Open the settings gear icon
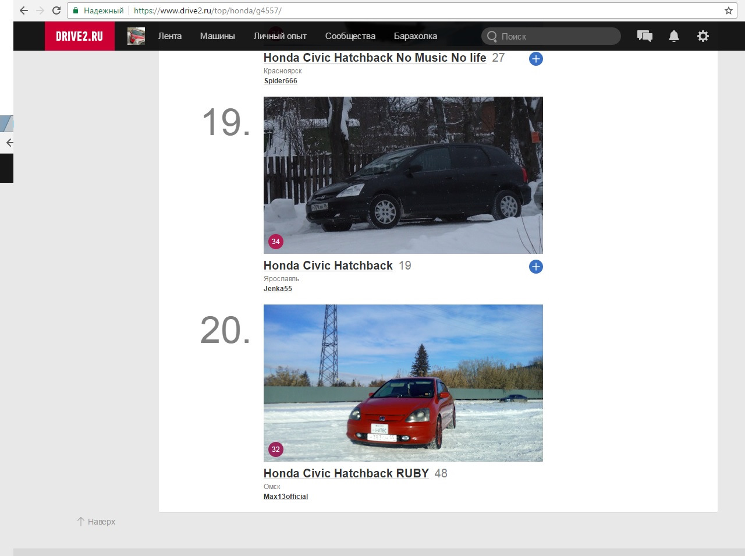 point(703,36)
